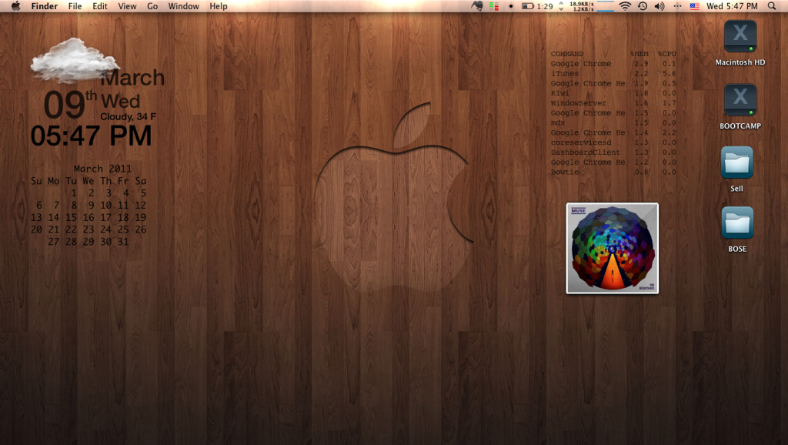Viewport: 788px width, 445px height.
Task: Click the DashboardClient process row
Action: pos(613,152)
